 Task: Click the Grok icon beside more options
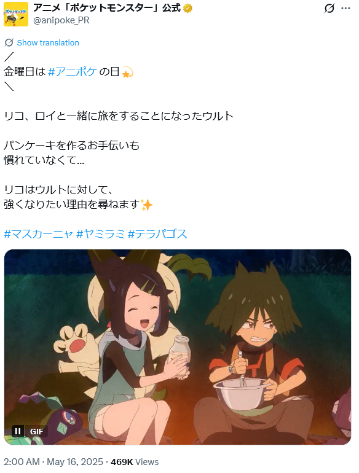tap(329, 9)
